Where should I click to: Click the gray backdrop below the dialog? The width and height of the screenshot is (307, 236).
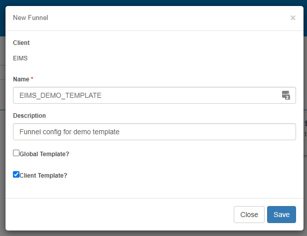pos(153,234)
